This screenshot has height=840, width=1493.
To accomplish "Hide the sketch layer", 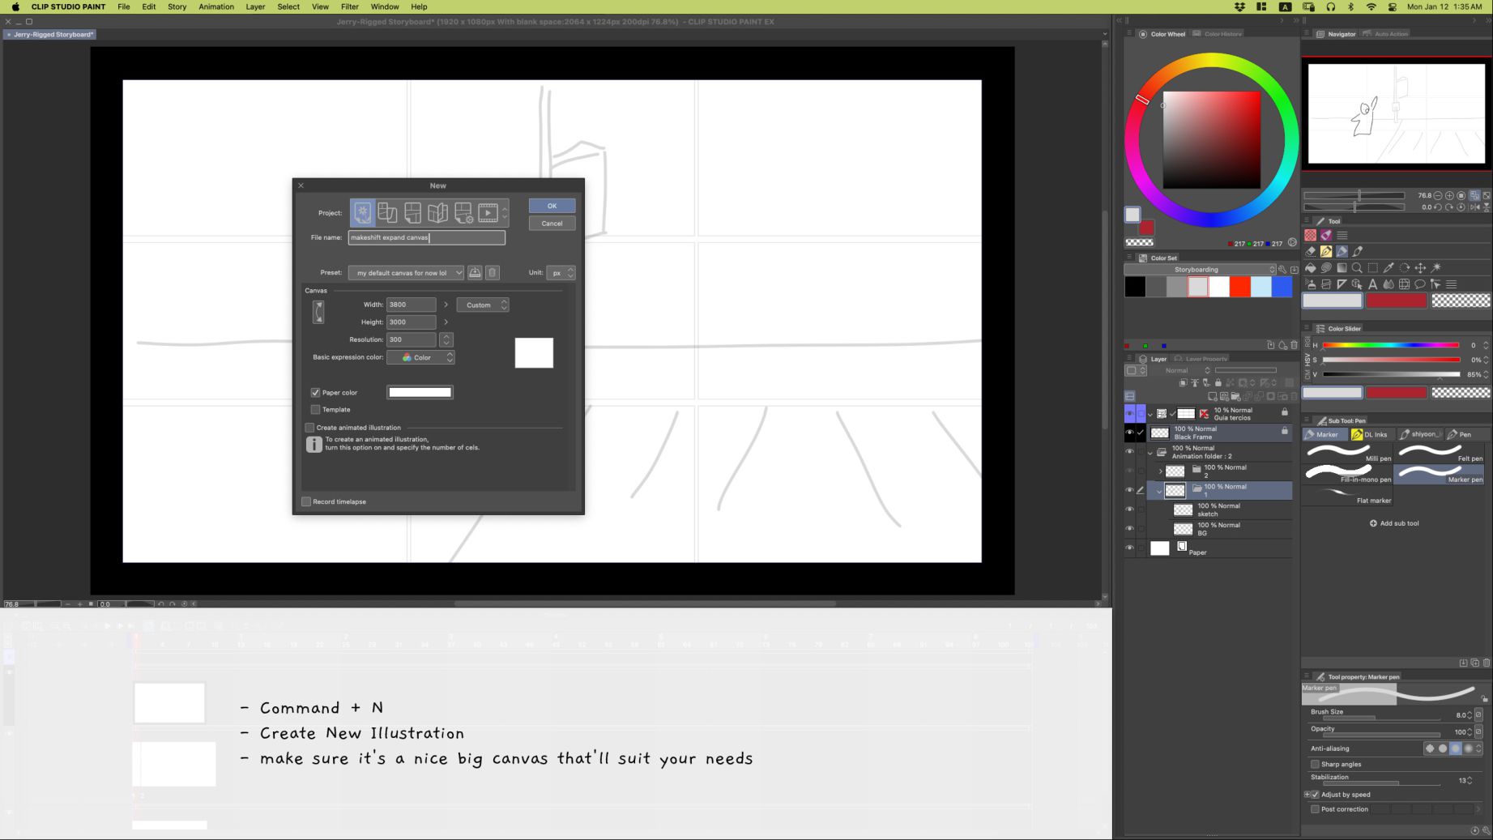I will coord(1129,510).
